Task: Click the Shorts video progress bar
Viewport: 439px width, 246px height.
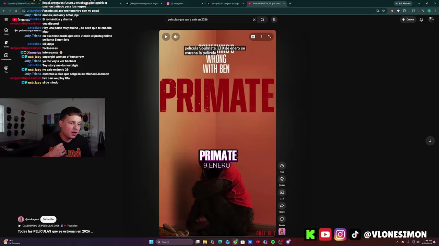Action: click(x=217, y=236)
